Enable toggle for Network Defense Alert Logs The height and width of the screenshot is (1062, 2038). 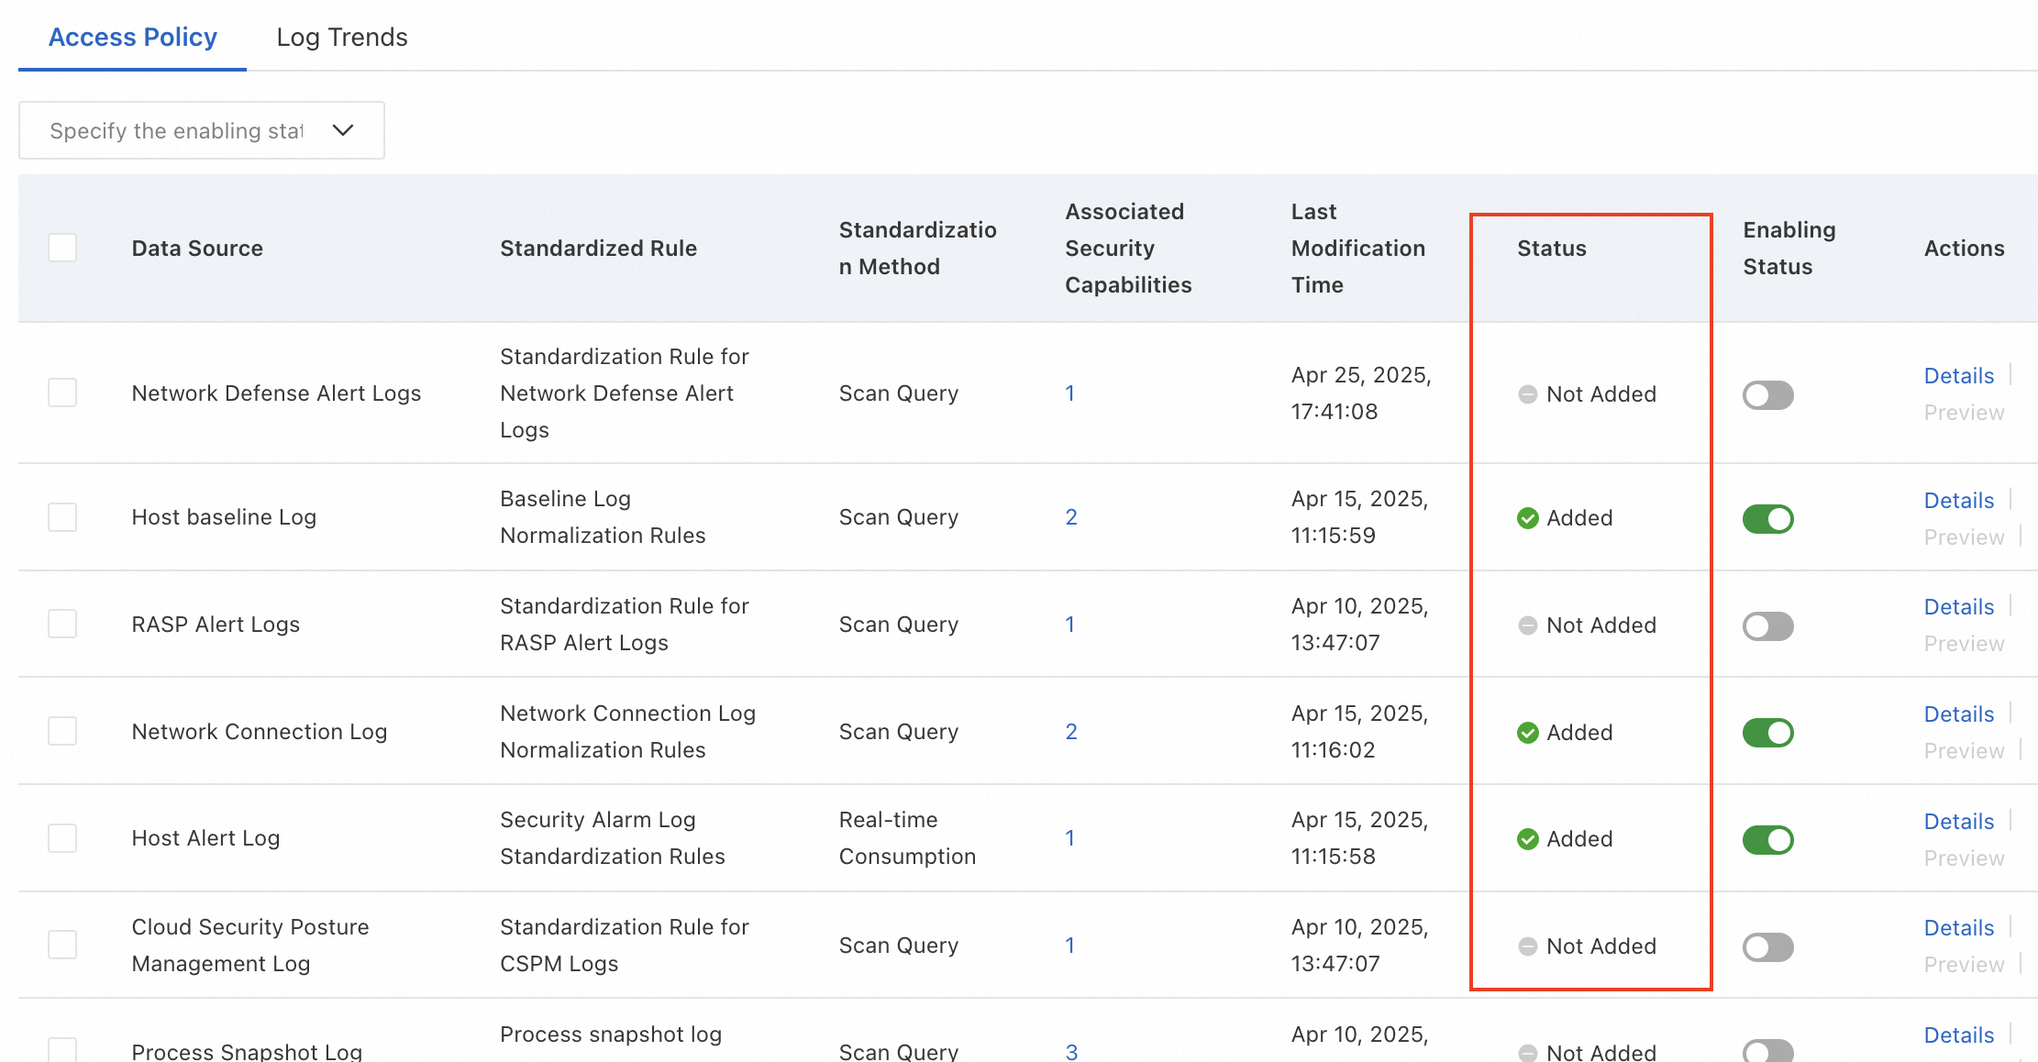(x=1767, y=395)
